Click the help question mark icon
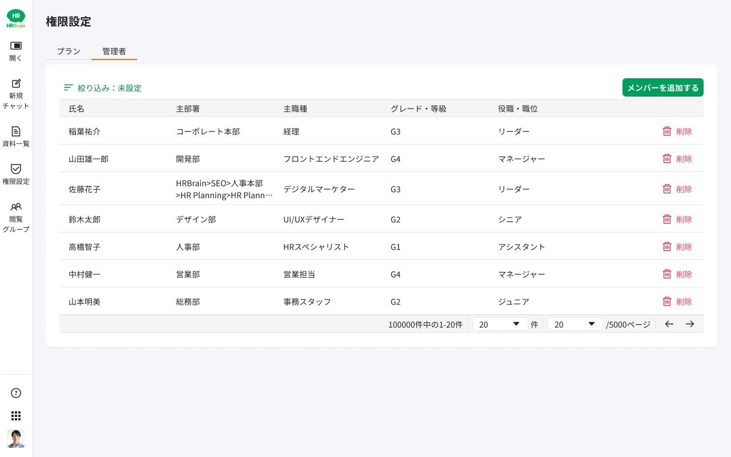Screen dimensions: 731x457 16,393
